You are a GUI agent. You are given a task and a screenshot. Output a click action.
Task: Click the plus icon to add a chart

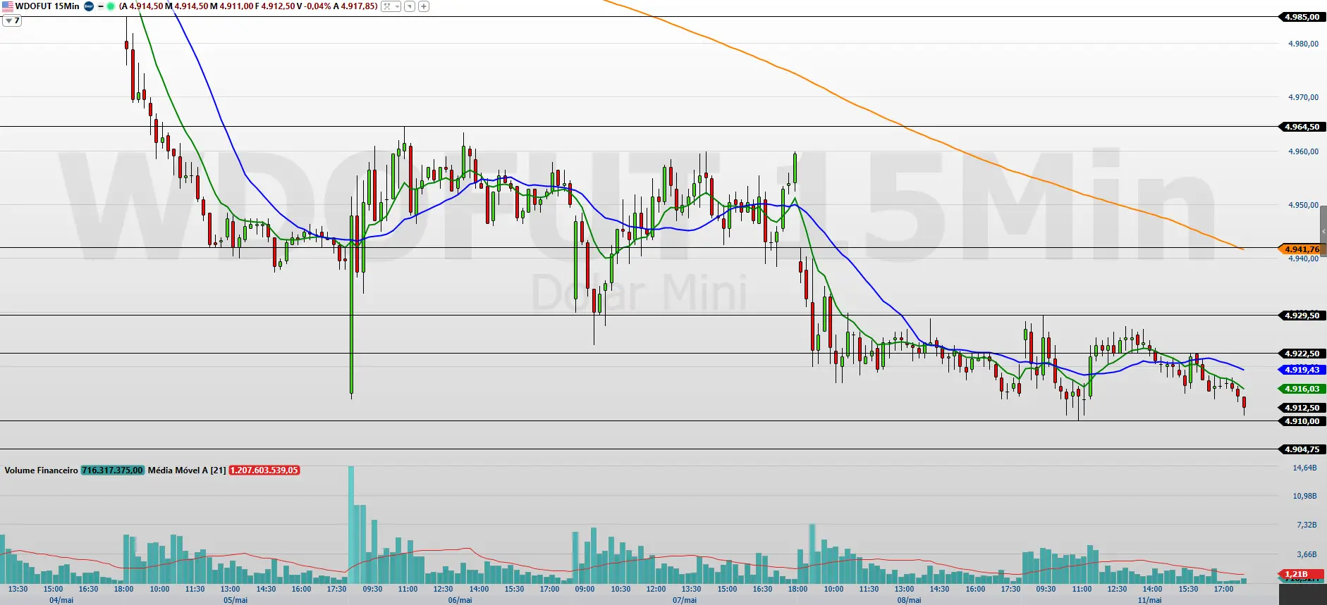pyautogui.click(x=424, y=6)
